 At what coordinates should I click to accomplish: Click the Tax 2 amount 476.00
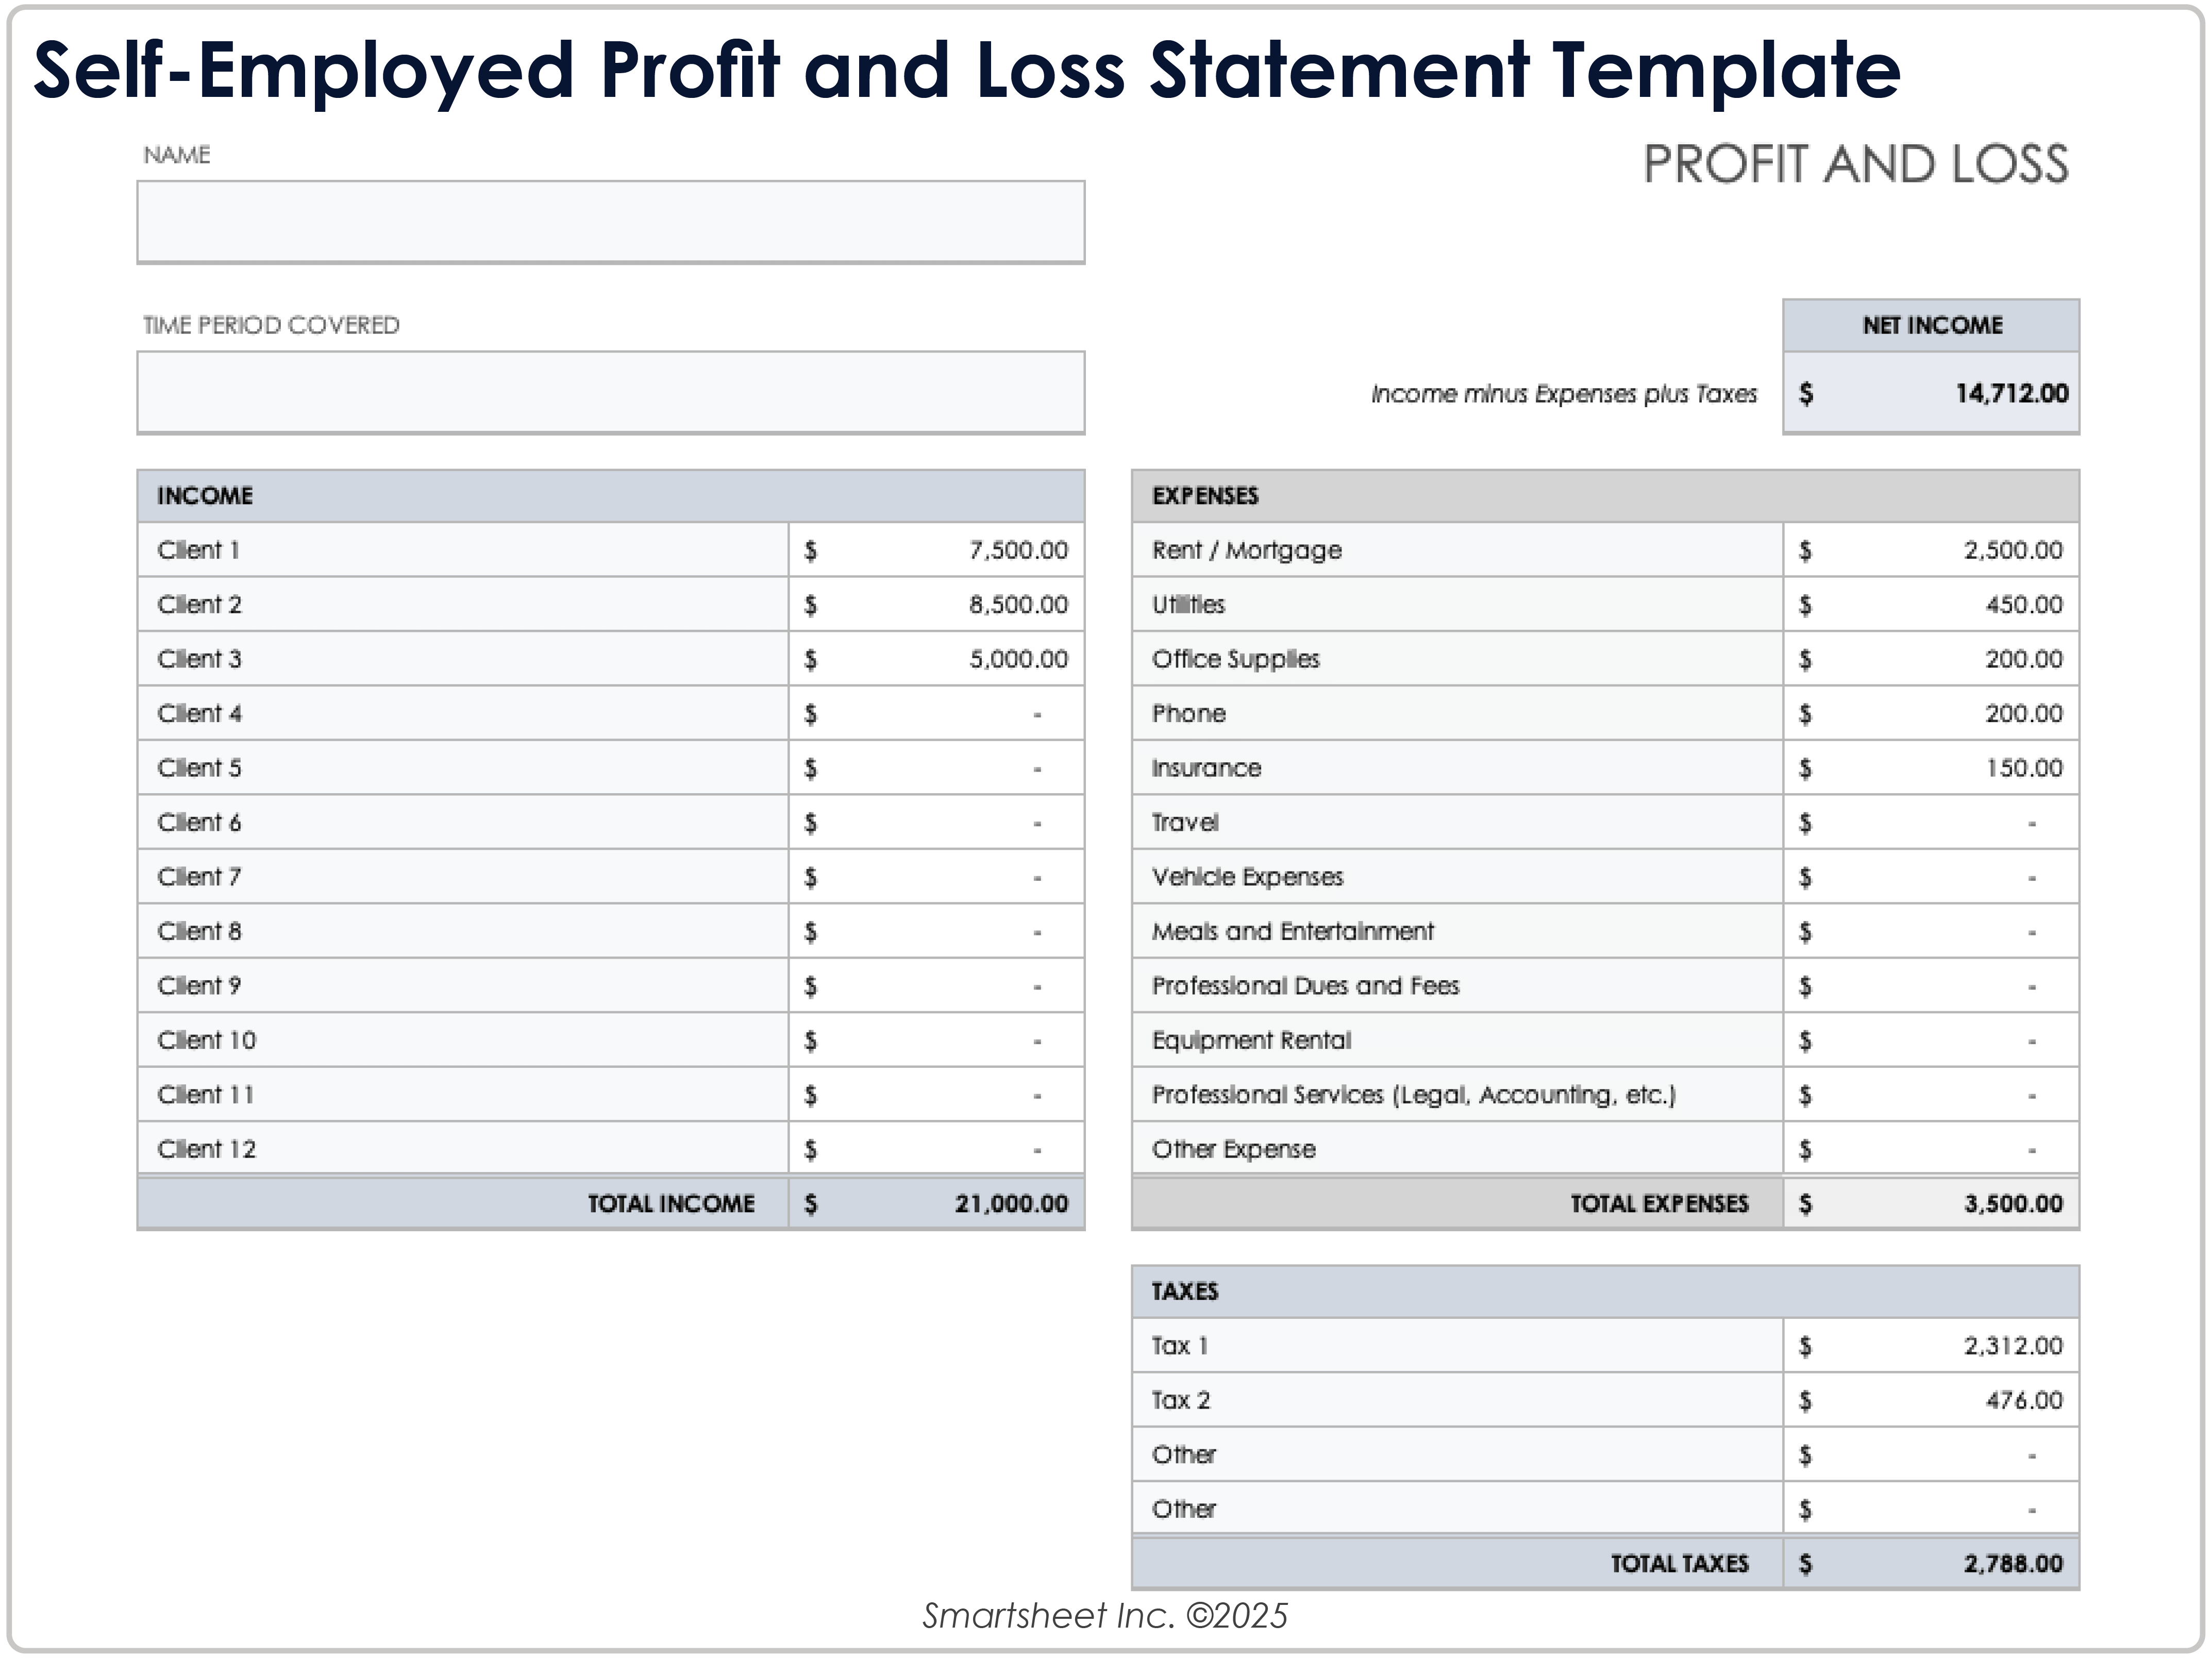coord(2023,1400)
